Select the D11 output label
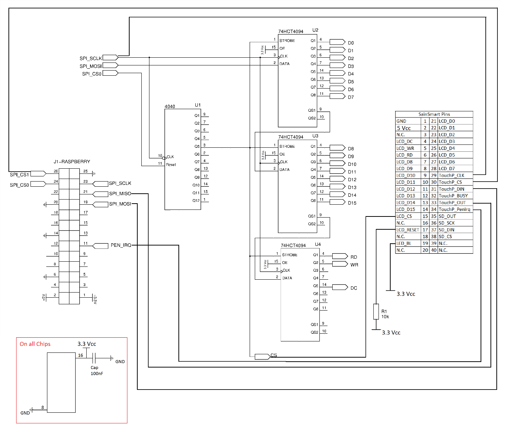 [x=352, y=172]
